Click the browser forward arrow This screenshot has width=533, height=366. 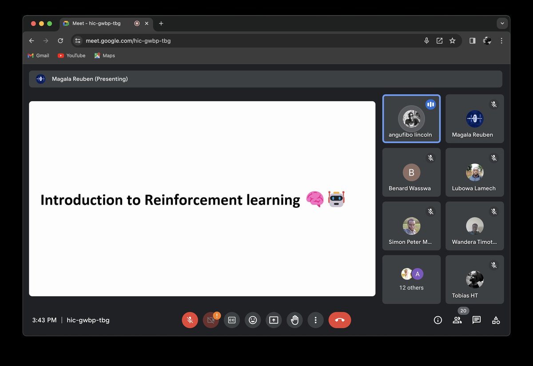[x=46, y=41]
